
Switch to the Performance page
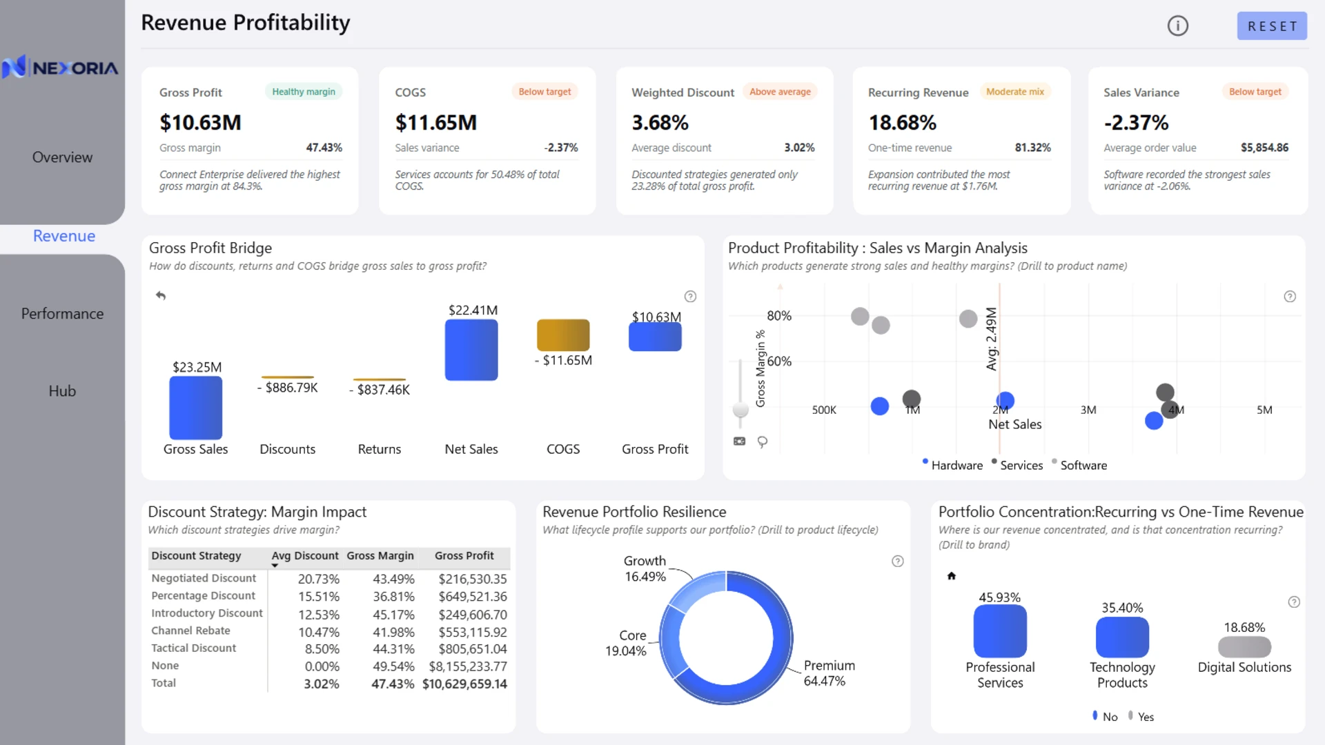62,314
